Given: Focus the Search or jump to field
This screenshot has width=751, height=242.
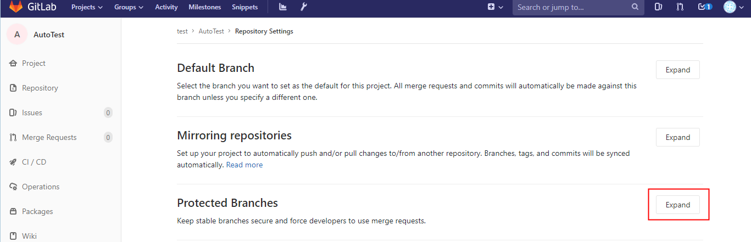Looking at the screenshot, I should (x=573, y=7).
